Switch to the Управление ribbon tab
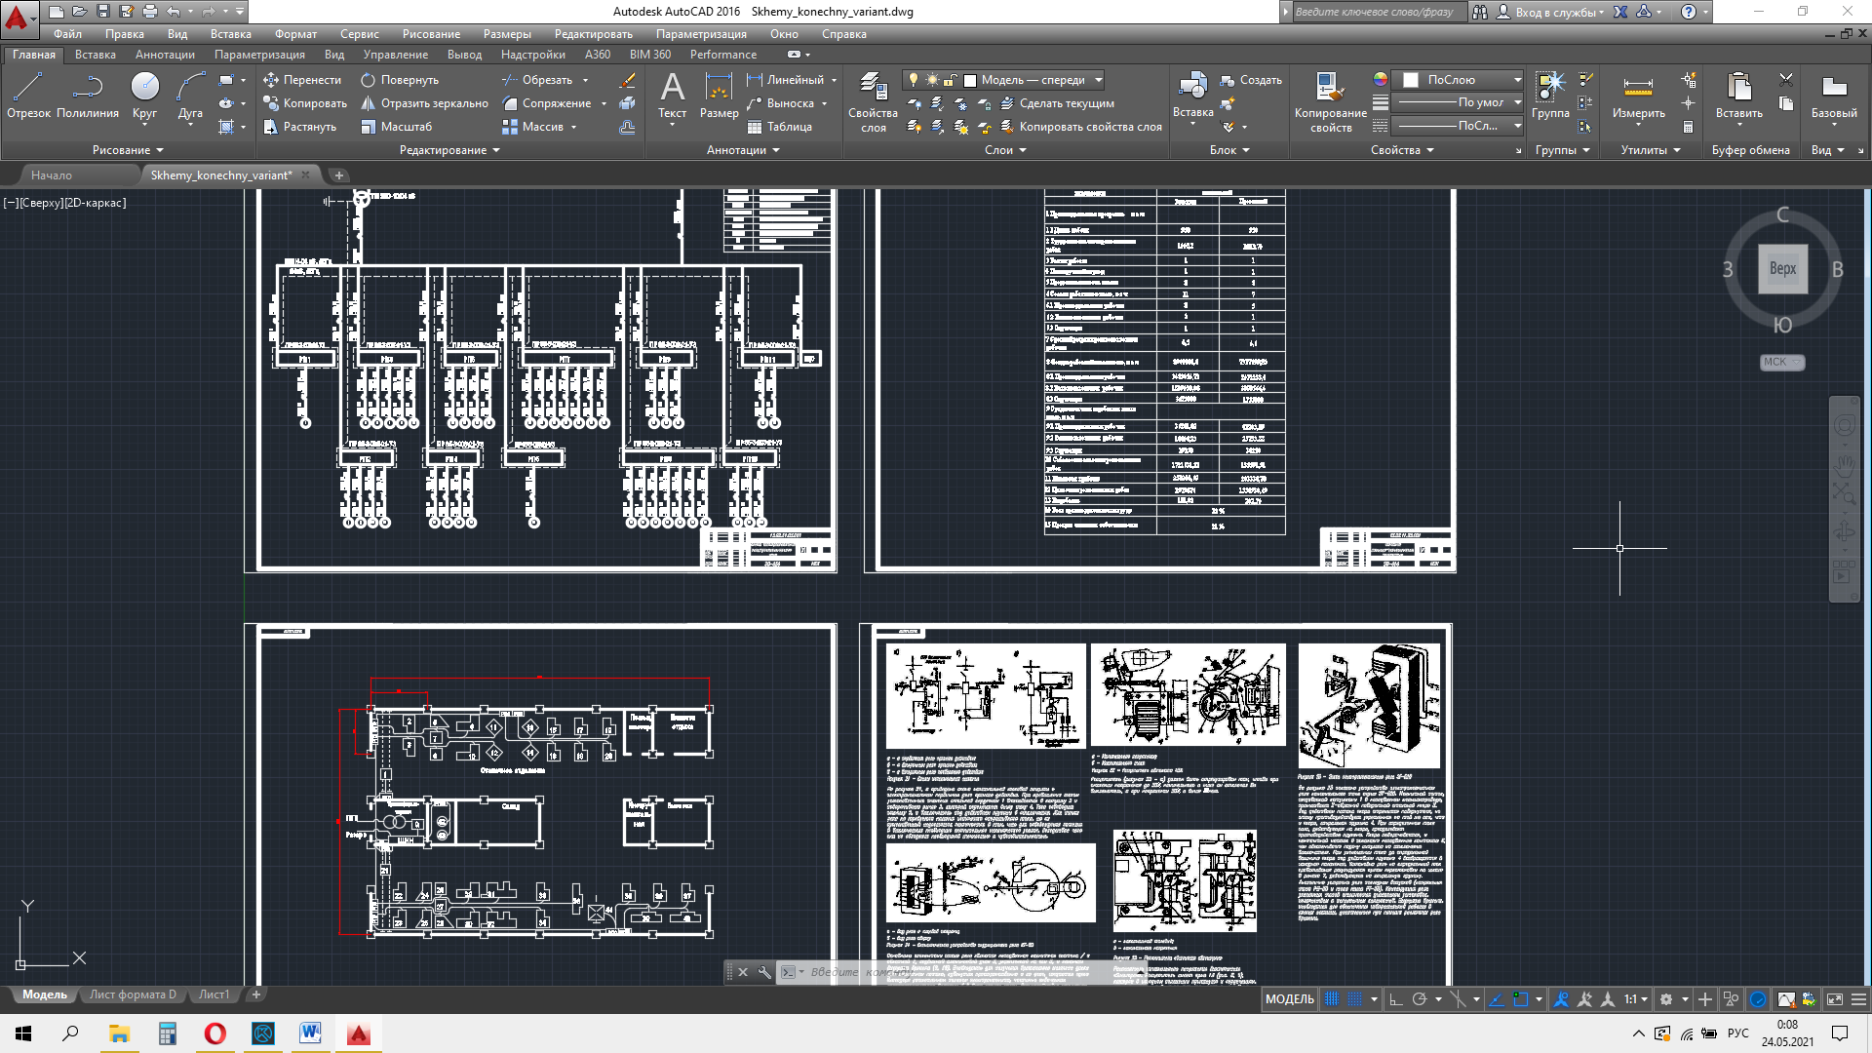This screenshot has height=1053, width=1872. [395, 55]
